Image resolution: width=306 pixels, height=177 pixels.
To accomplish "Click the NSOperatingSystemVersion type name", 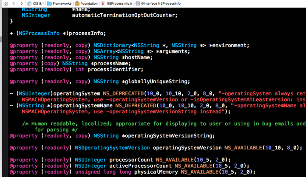I will [112, 148].
